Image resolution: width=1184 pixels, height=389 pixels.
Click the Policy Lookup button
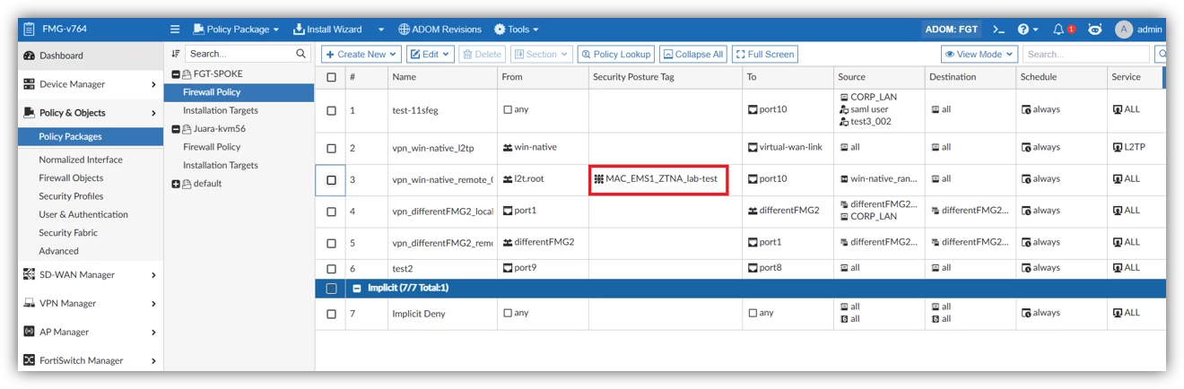tap(615, 55)
